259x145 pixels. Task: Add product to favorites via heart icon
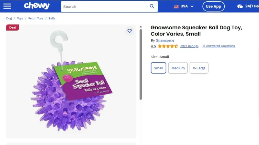tap(129, 31)
